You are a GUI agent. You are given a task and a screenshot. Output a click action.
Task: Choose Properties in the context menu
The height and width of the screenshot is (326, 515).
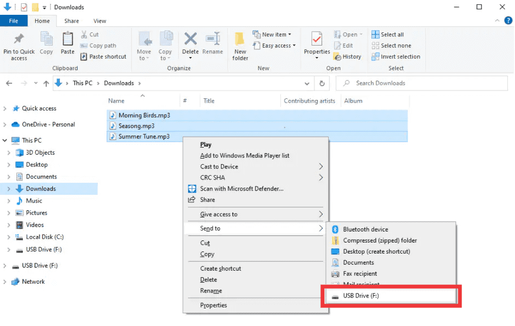(213, 305)
